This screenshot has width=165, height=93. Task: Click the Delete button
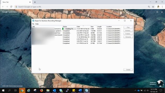coord(128,70)
